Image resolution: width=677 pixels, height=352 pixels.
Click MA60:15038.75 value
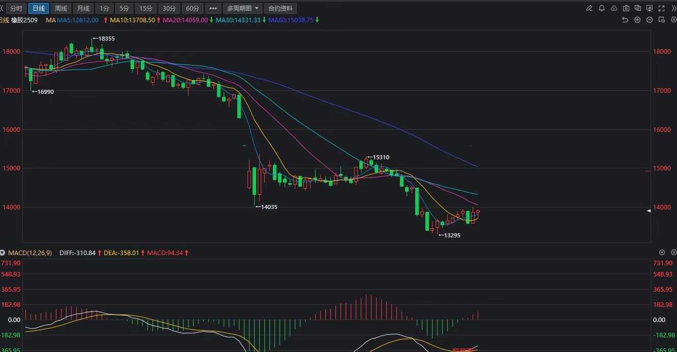[x=291, y=20]
